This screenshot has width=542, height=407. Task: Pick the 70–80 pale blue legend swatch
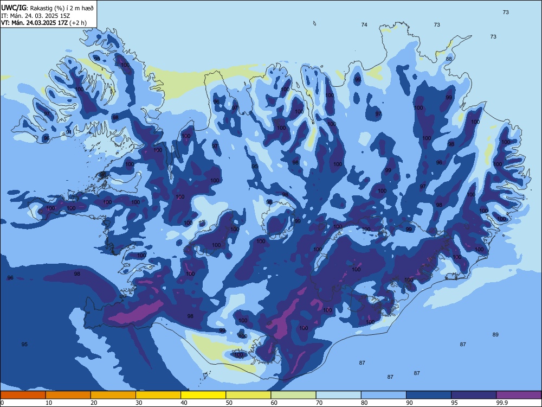click(338, 395)
